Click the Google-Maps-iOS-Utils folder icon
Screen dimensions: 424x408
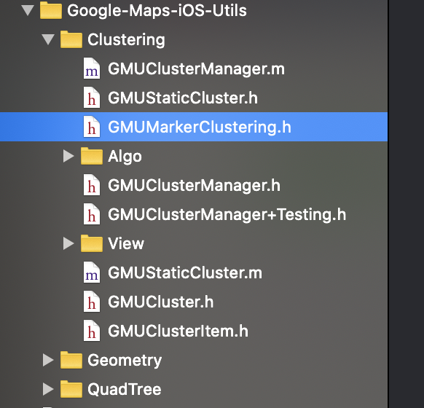[x=51, y=10]
